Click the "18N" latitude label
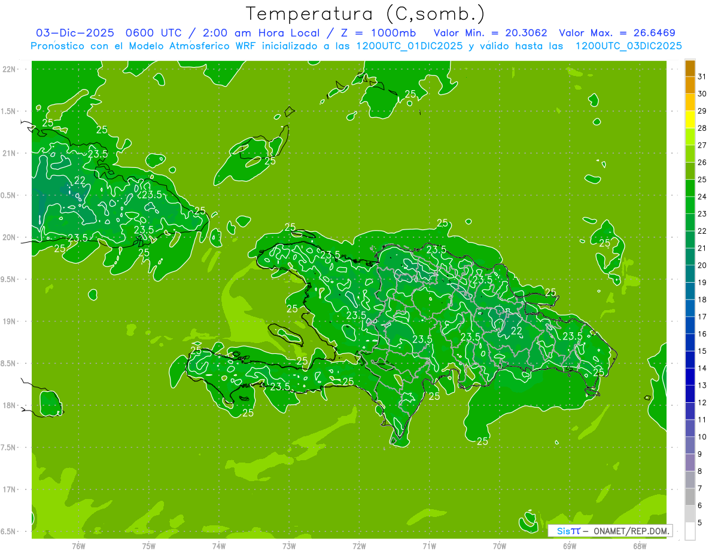This screenshot has width=718, height=554. [10, 405]
